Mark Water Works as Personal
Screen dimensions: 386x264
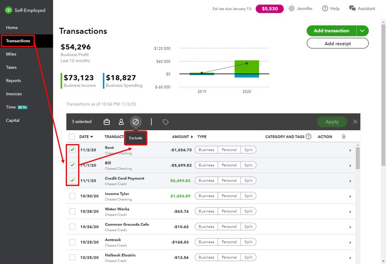pos(229,211)
